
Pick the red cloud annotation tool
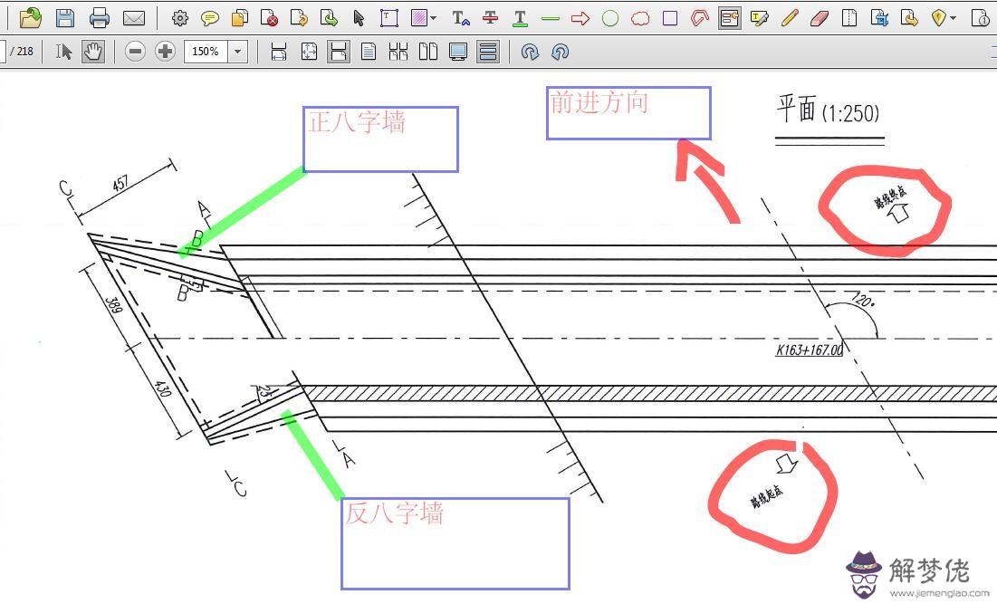click(640, 17)
